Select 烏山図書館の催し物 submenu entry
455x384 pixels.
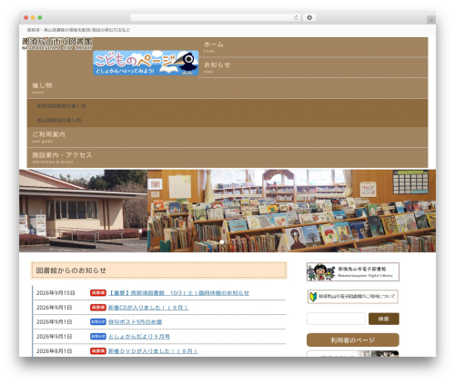click(x=59, y=120)
